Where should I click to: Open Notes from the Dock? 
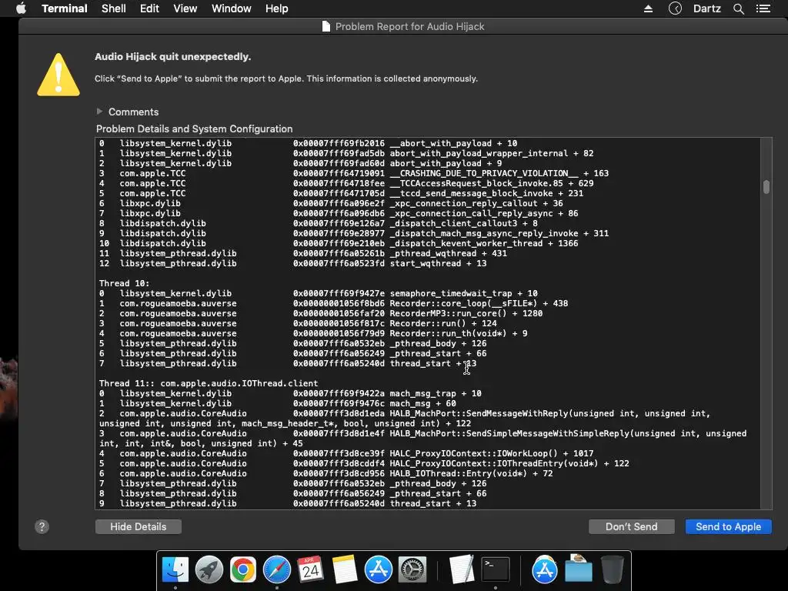[x=344, y=570]
